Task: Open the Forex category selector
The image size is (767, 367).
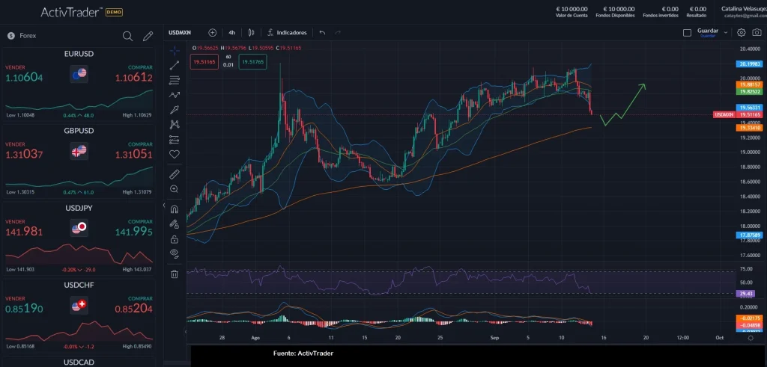Action: 22,35
